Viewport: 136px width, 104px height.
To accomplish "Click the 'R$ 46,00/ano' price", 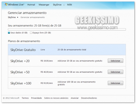I will coord(47,72).
